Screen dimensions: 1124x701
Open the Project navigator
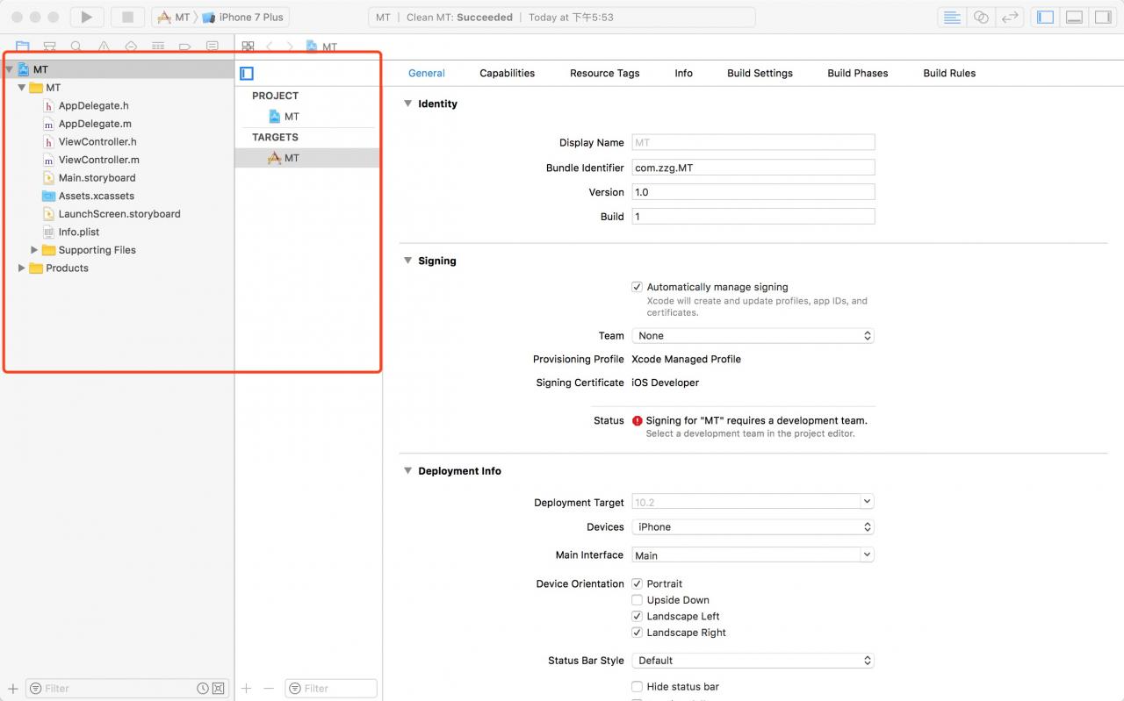point(23,46)
